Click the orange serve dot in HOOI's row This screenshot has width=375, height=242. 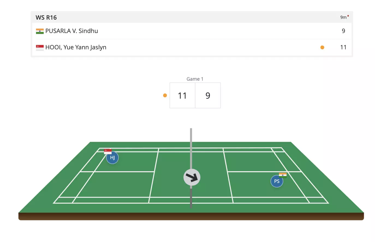322,47
